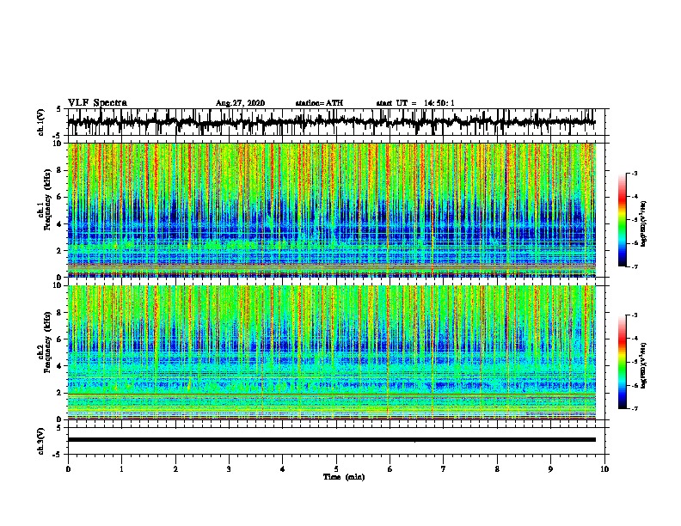Click the ch.1(V) waveform trace panel
Viewport: 681px width, 526px height.
(335, 122)
